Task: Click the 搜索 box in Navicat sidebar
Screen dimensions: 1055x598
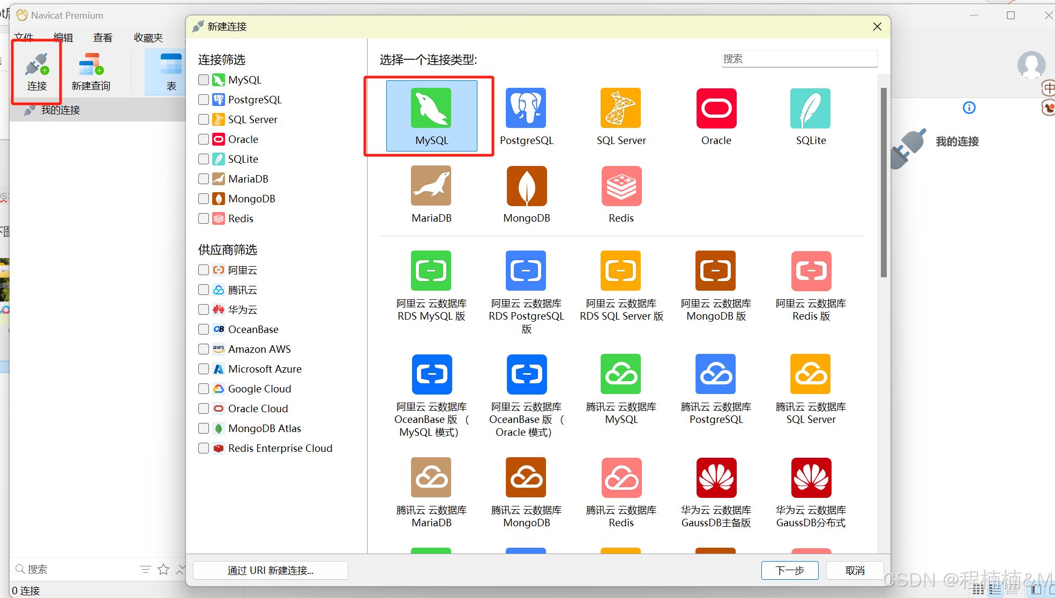Action: (x=74, y=569)
